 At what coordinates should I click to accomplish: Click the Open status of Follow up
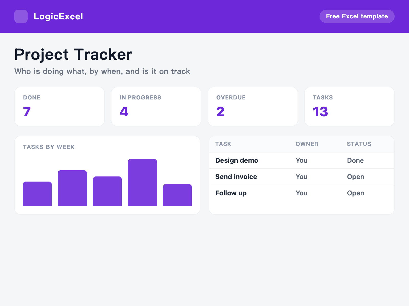click(x=356, y=193)
